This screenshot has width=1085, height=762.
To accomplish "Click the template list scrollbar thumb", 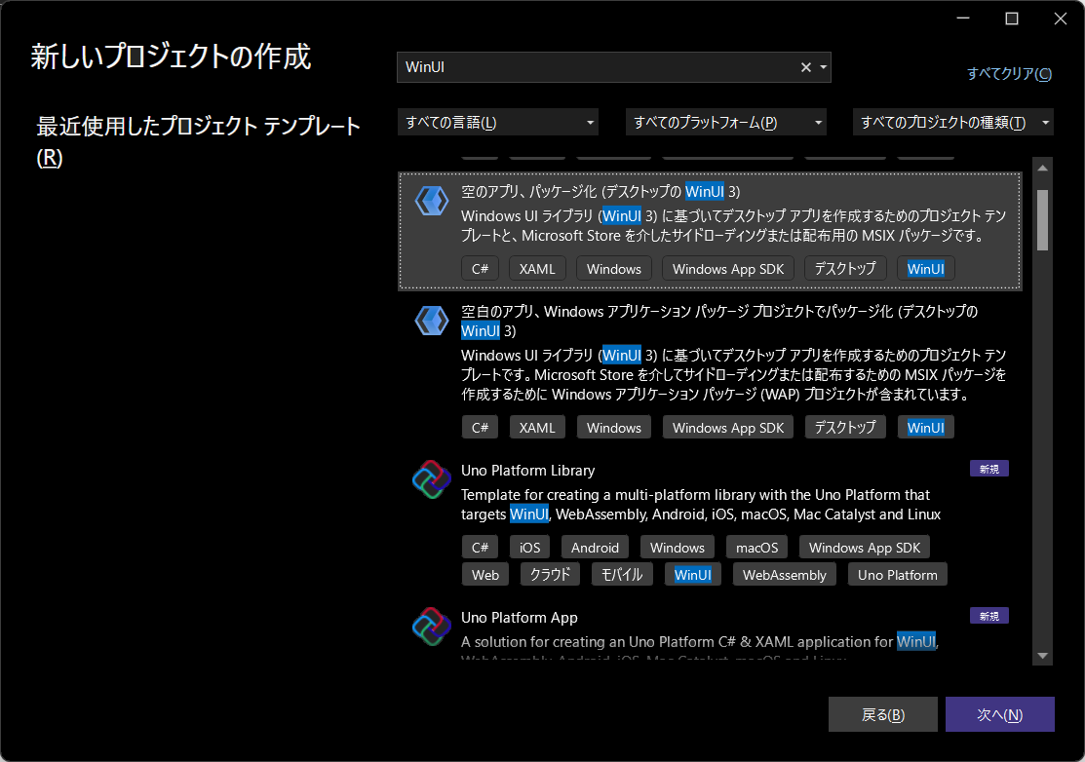I will click(x=1043, y=220).
